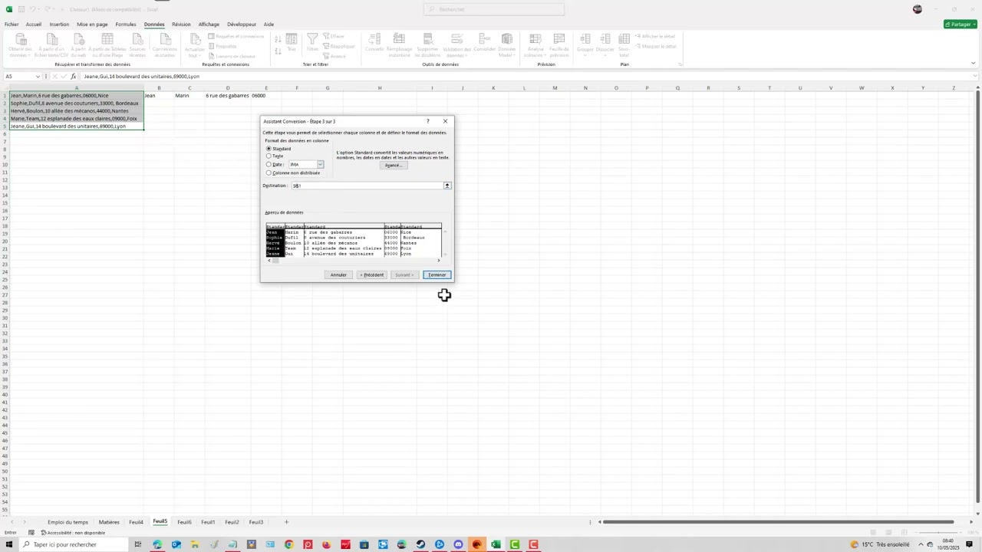The height and width of the screenshot is (552, 982).
Task: Click the Actualiser tout icon
Action: pos(195,45)
